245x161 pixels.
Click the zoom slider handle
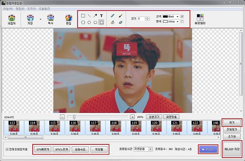point(74,117)
